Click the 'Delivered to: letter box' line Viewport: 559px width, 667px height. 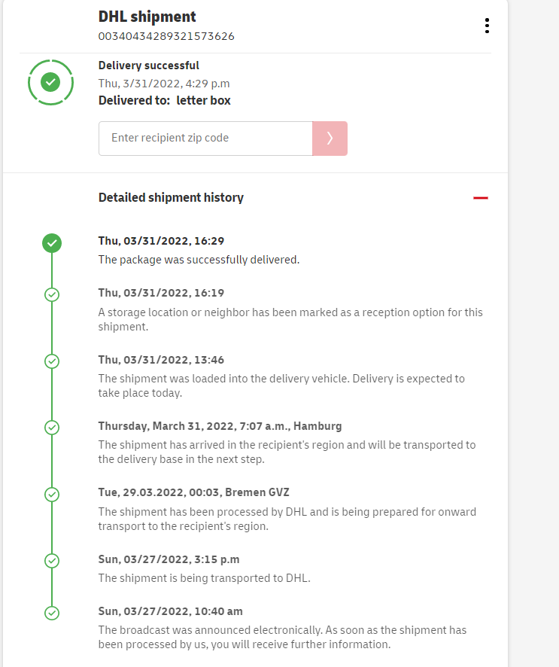[164, 100]
